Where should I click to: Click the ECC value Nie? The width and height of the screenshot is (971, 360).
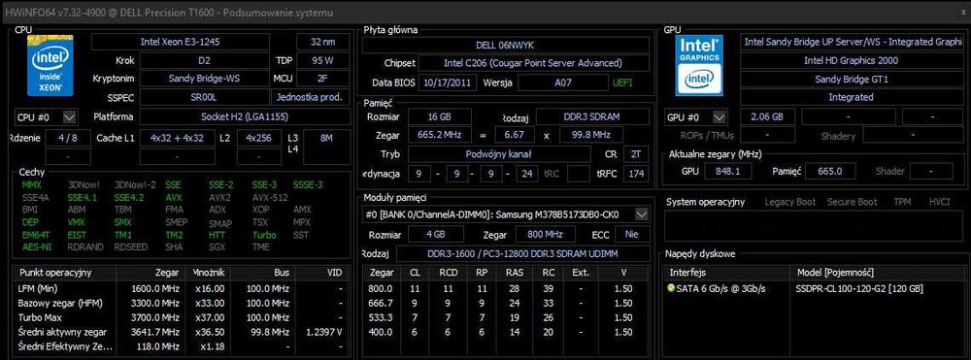click(632, 235)
